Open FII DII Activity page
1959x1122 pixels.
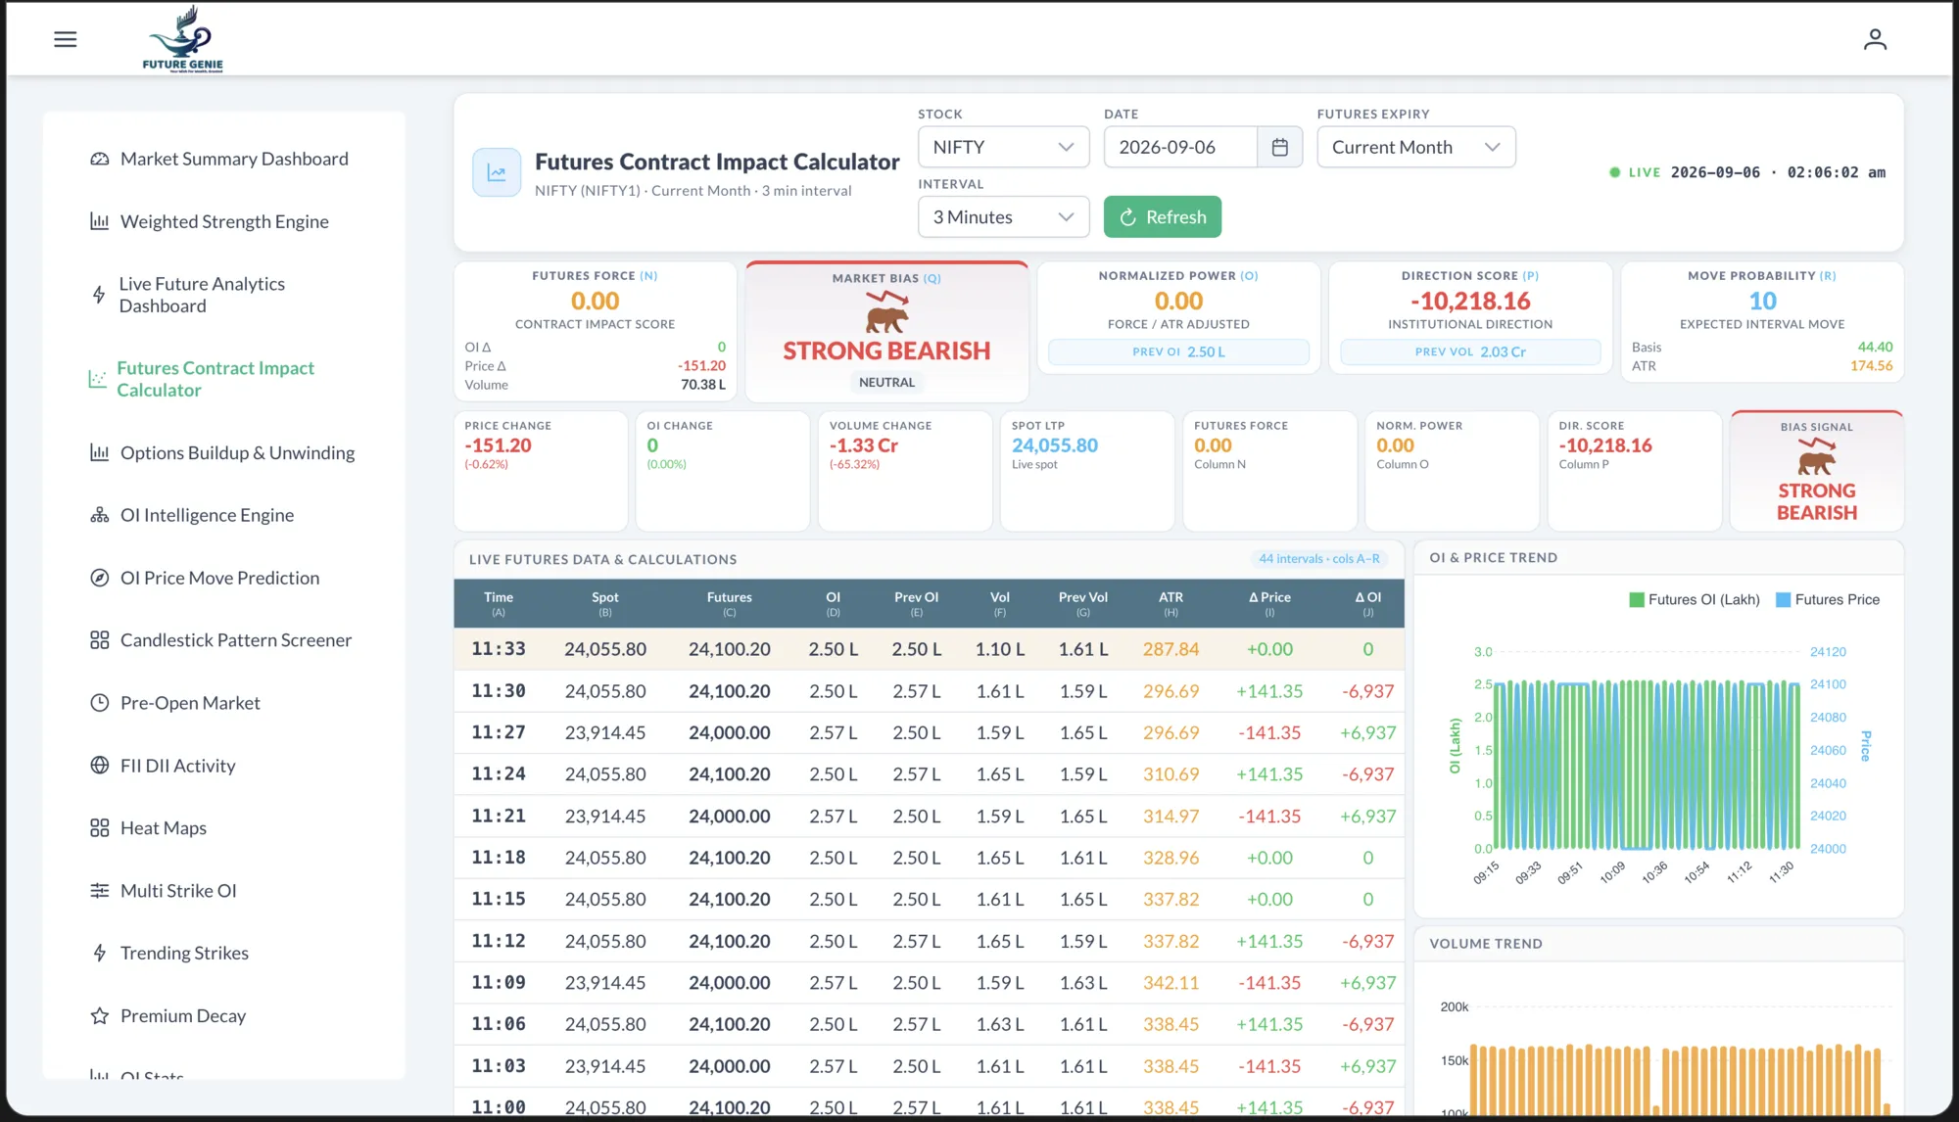[177, 766]
